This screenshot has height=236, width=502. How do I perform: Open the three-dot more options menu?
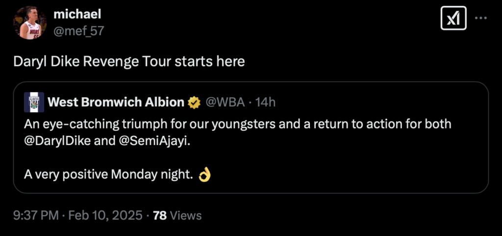[481, 19]
